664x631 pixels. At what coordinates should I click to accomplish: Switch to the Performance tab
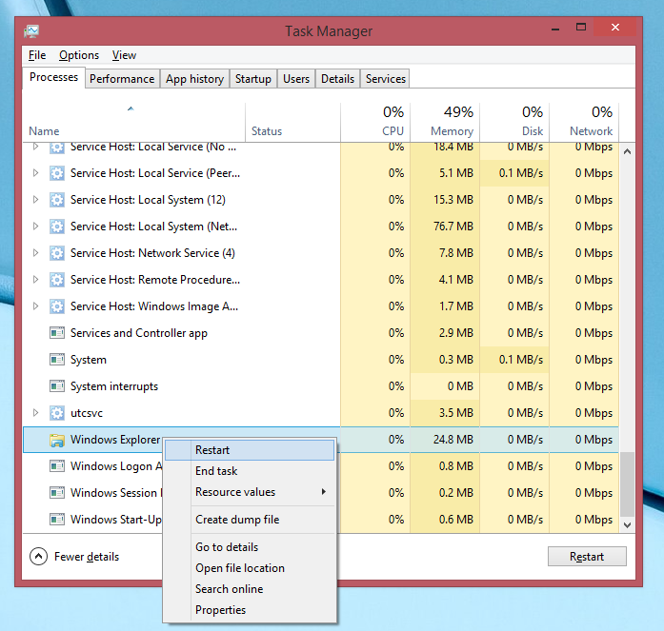(122, 79)
